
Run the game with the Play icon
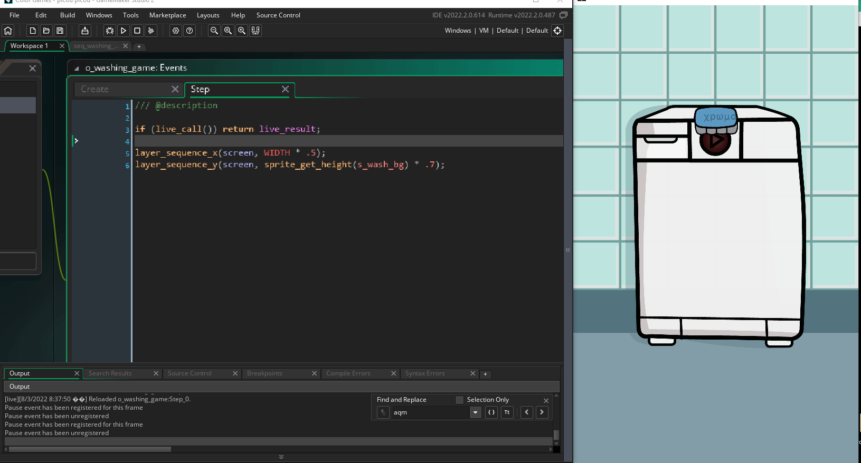(123, 31)
